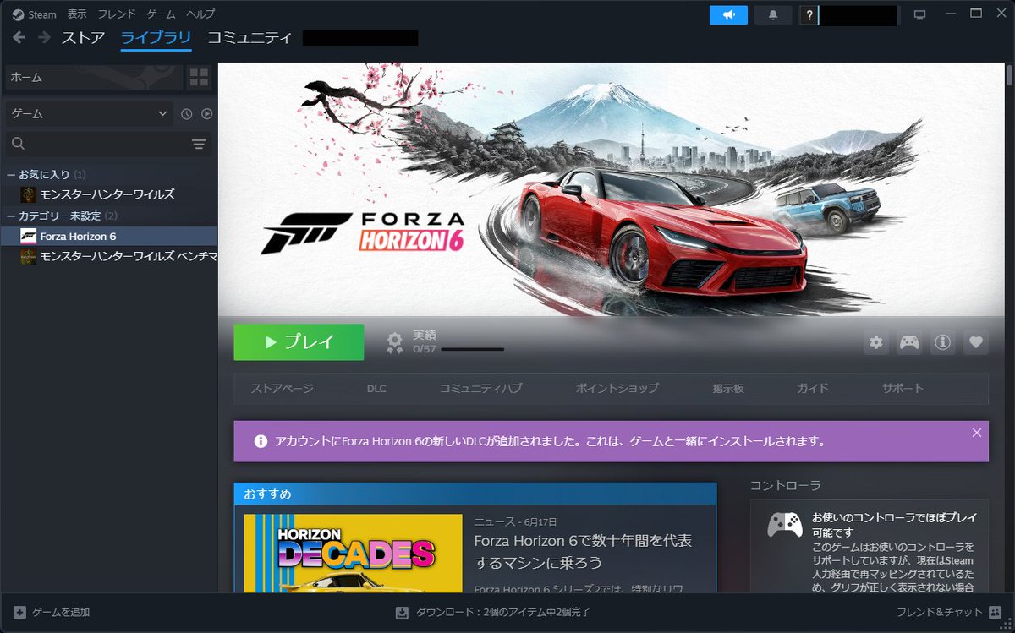Dismiss the purple DLC notification
The width and height of the screenshot is (1015, 633).
[x=977, y=433]
